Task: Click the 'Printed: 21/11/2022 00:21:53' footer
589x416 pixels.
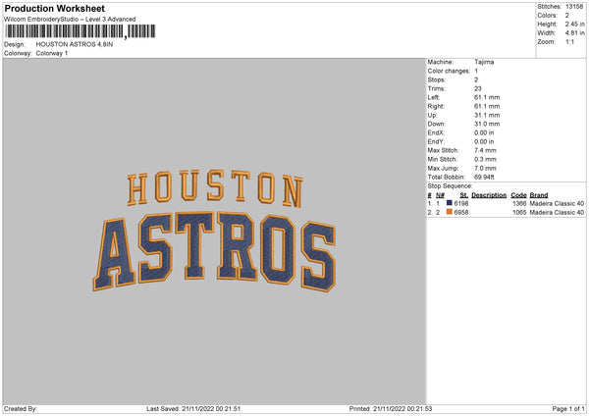Action: [x=391, y=409]
